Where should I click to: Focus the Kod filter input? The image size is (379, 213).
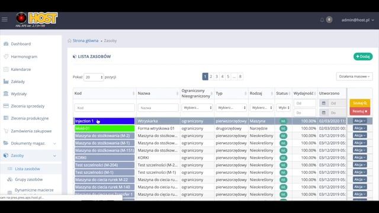104,108
